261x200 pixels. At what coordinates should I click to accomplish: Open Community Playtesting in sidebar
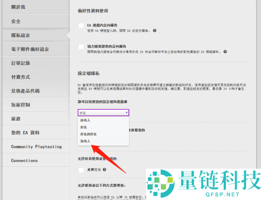tap(36, 147)
